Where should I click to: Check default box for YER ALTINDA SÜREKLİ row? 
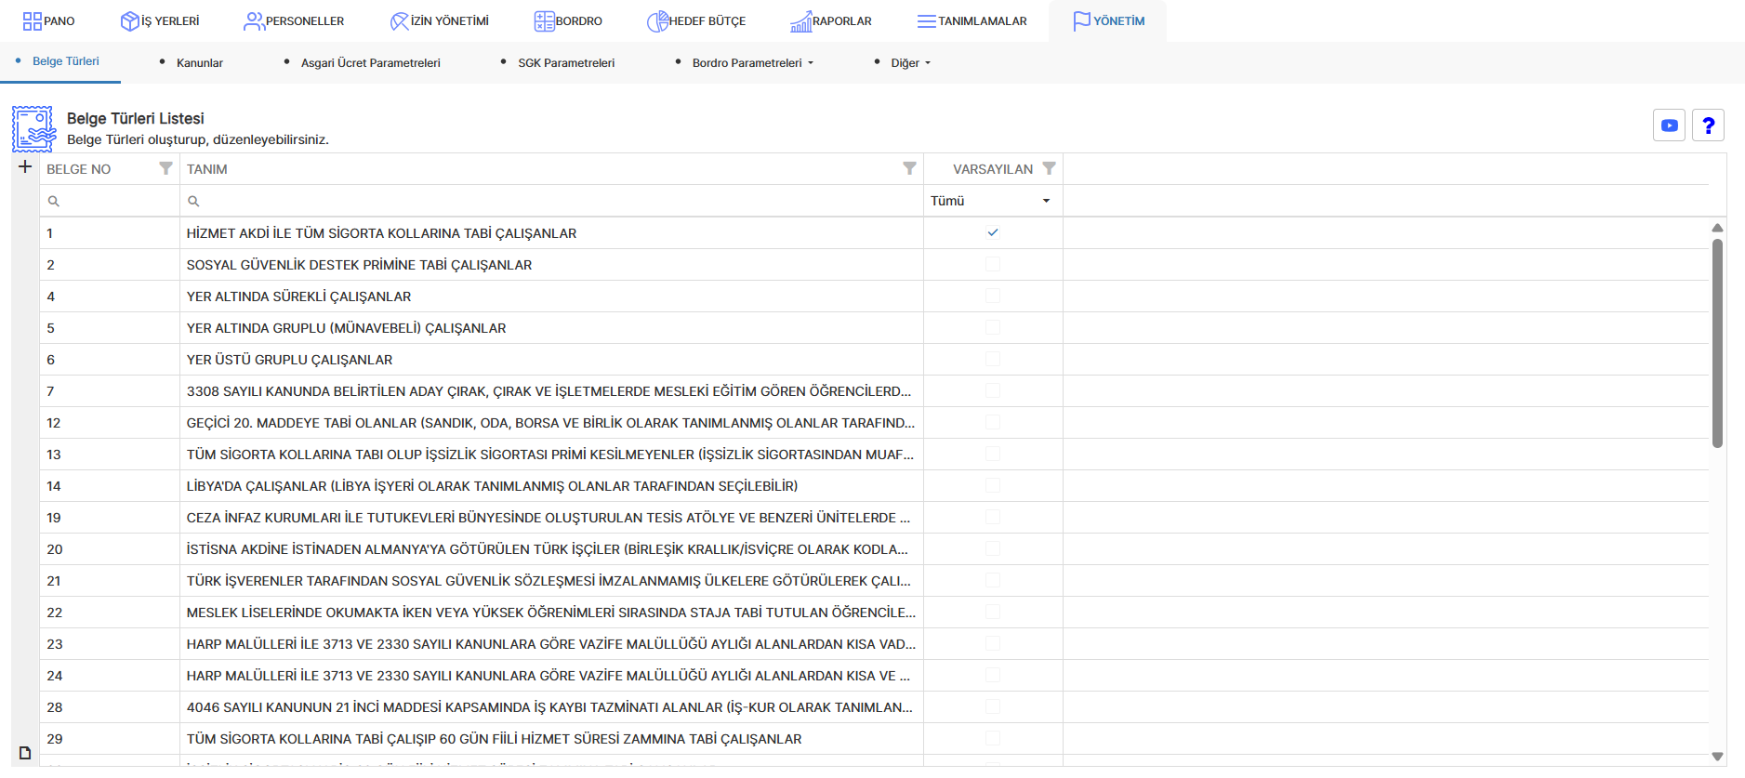pyautogui.click(x=993, y=296)
